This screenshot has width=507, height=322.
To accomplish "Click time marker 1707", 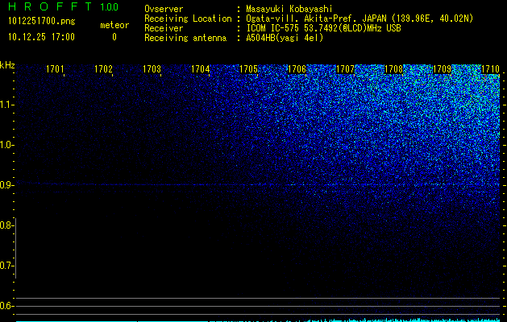I will tap(345, 69).
